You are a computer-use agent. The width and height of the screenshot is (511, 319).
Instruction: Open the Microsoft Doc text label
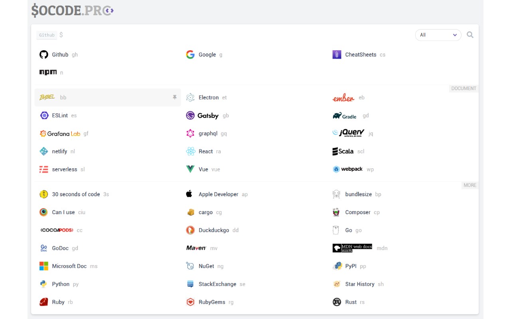click(69, 266)
